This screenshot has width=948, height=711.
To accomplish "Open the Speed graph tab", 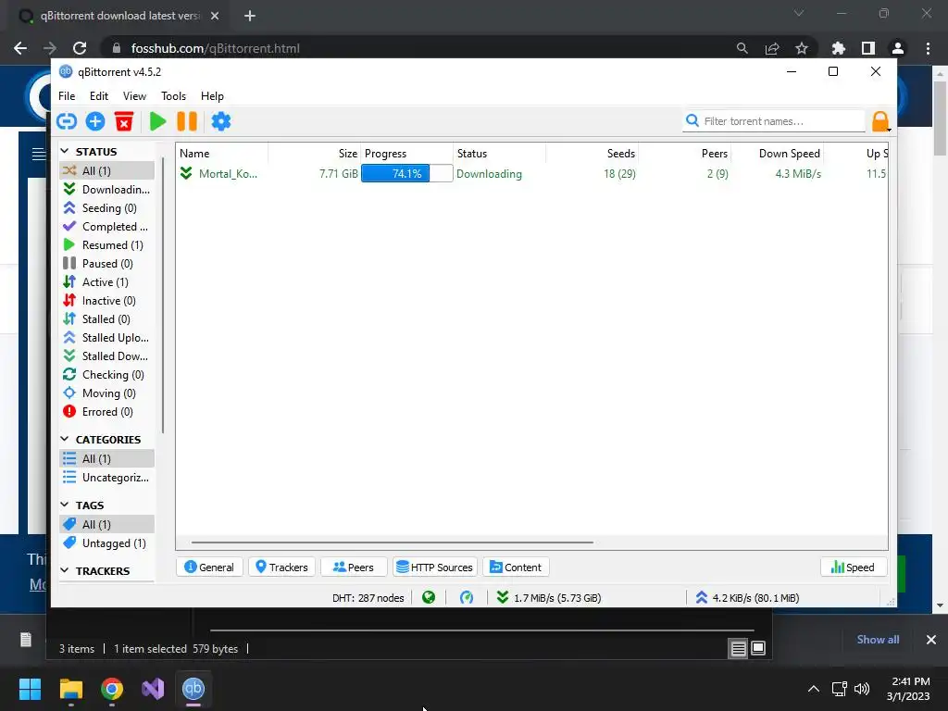I will point(853,568).
